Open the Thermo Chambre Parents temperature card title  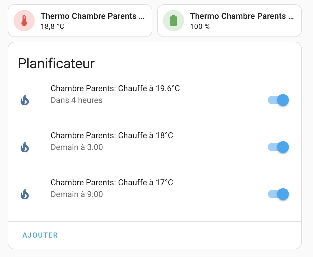(x=92, y=16)
